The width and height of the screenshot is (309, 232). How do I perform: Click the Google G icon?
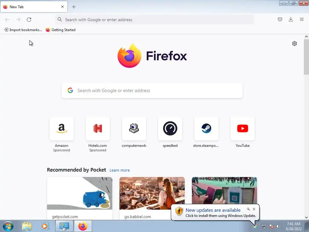[x=70, y=91]
